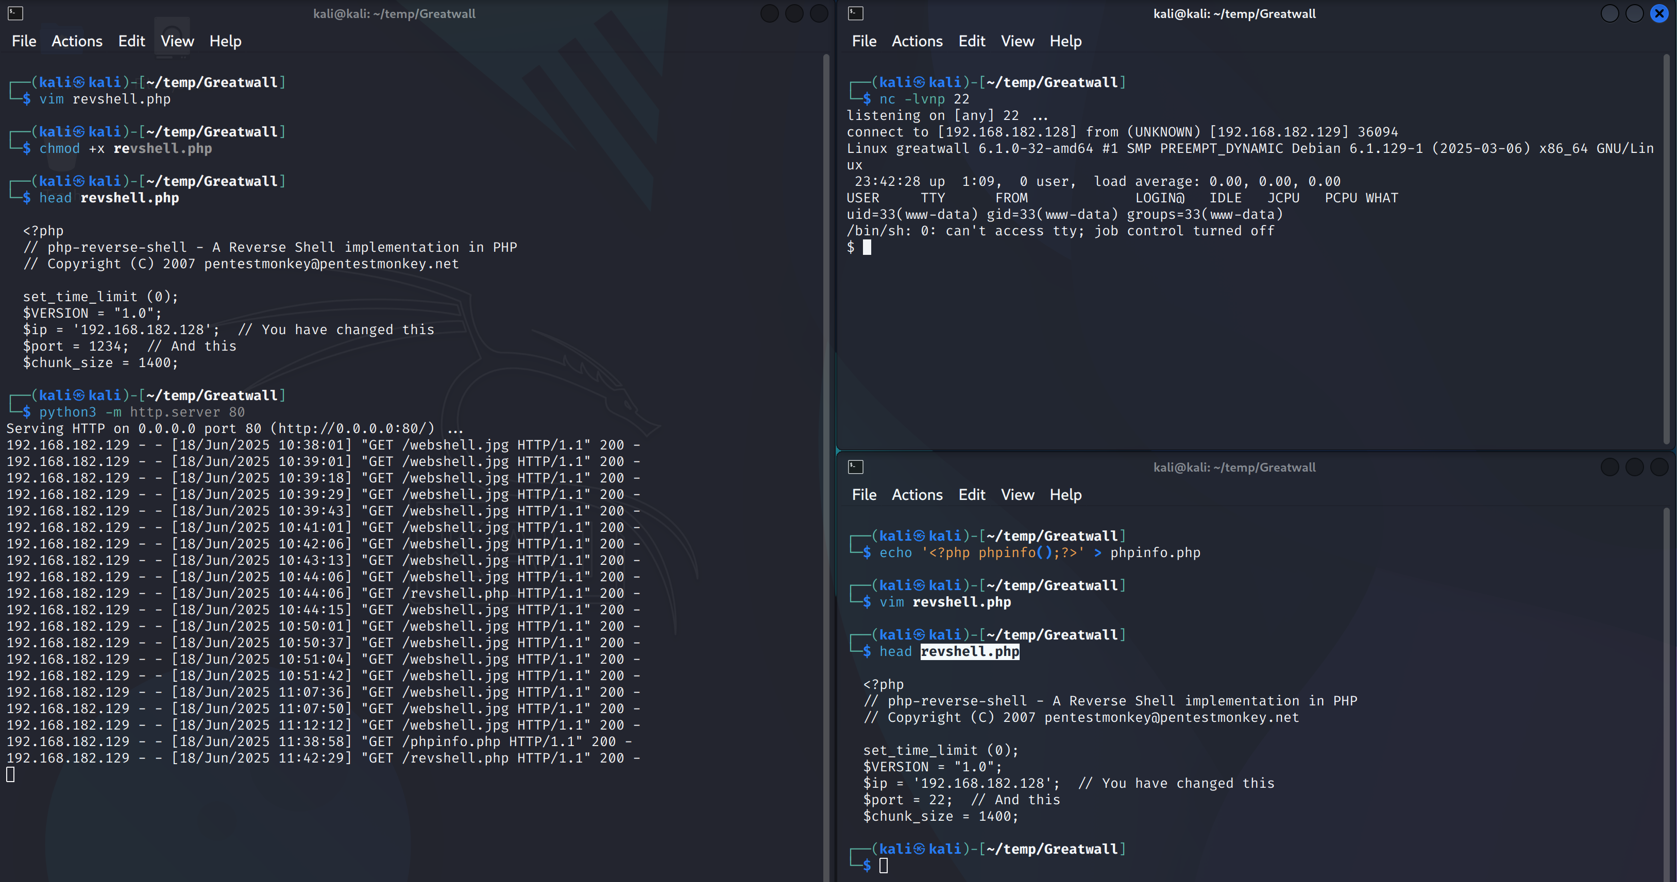
Task: Click 'nc -lvnp 22' command text
Action: click(924, 99)
